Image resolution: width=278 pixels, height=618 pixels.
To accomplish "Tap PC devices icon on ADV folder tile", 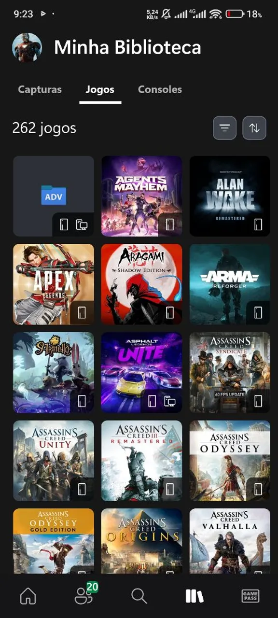I will [82, 225].
